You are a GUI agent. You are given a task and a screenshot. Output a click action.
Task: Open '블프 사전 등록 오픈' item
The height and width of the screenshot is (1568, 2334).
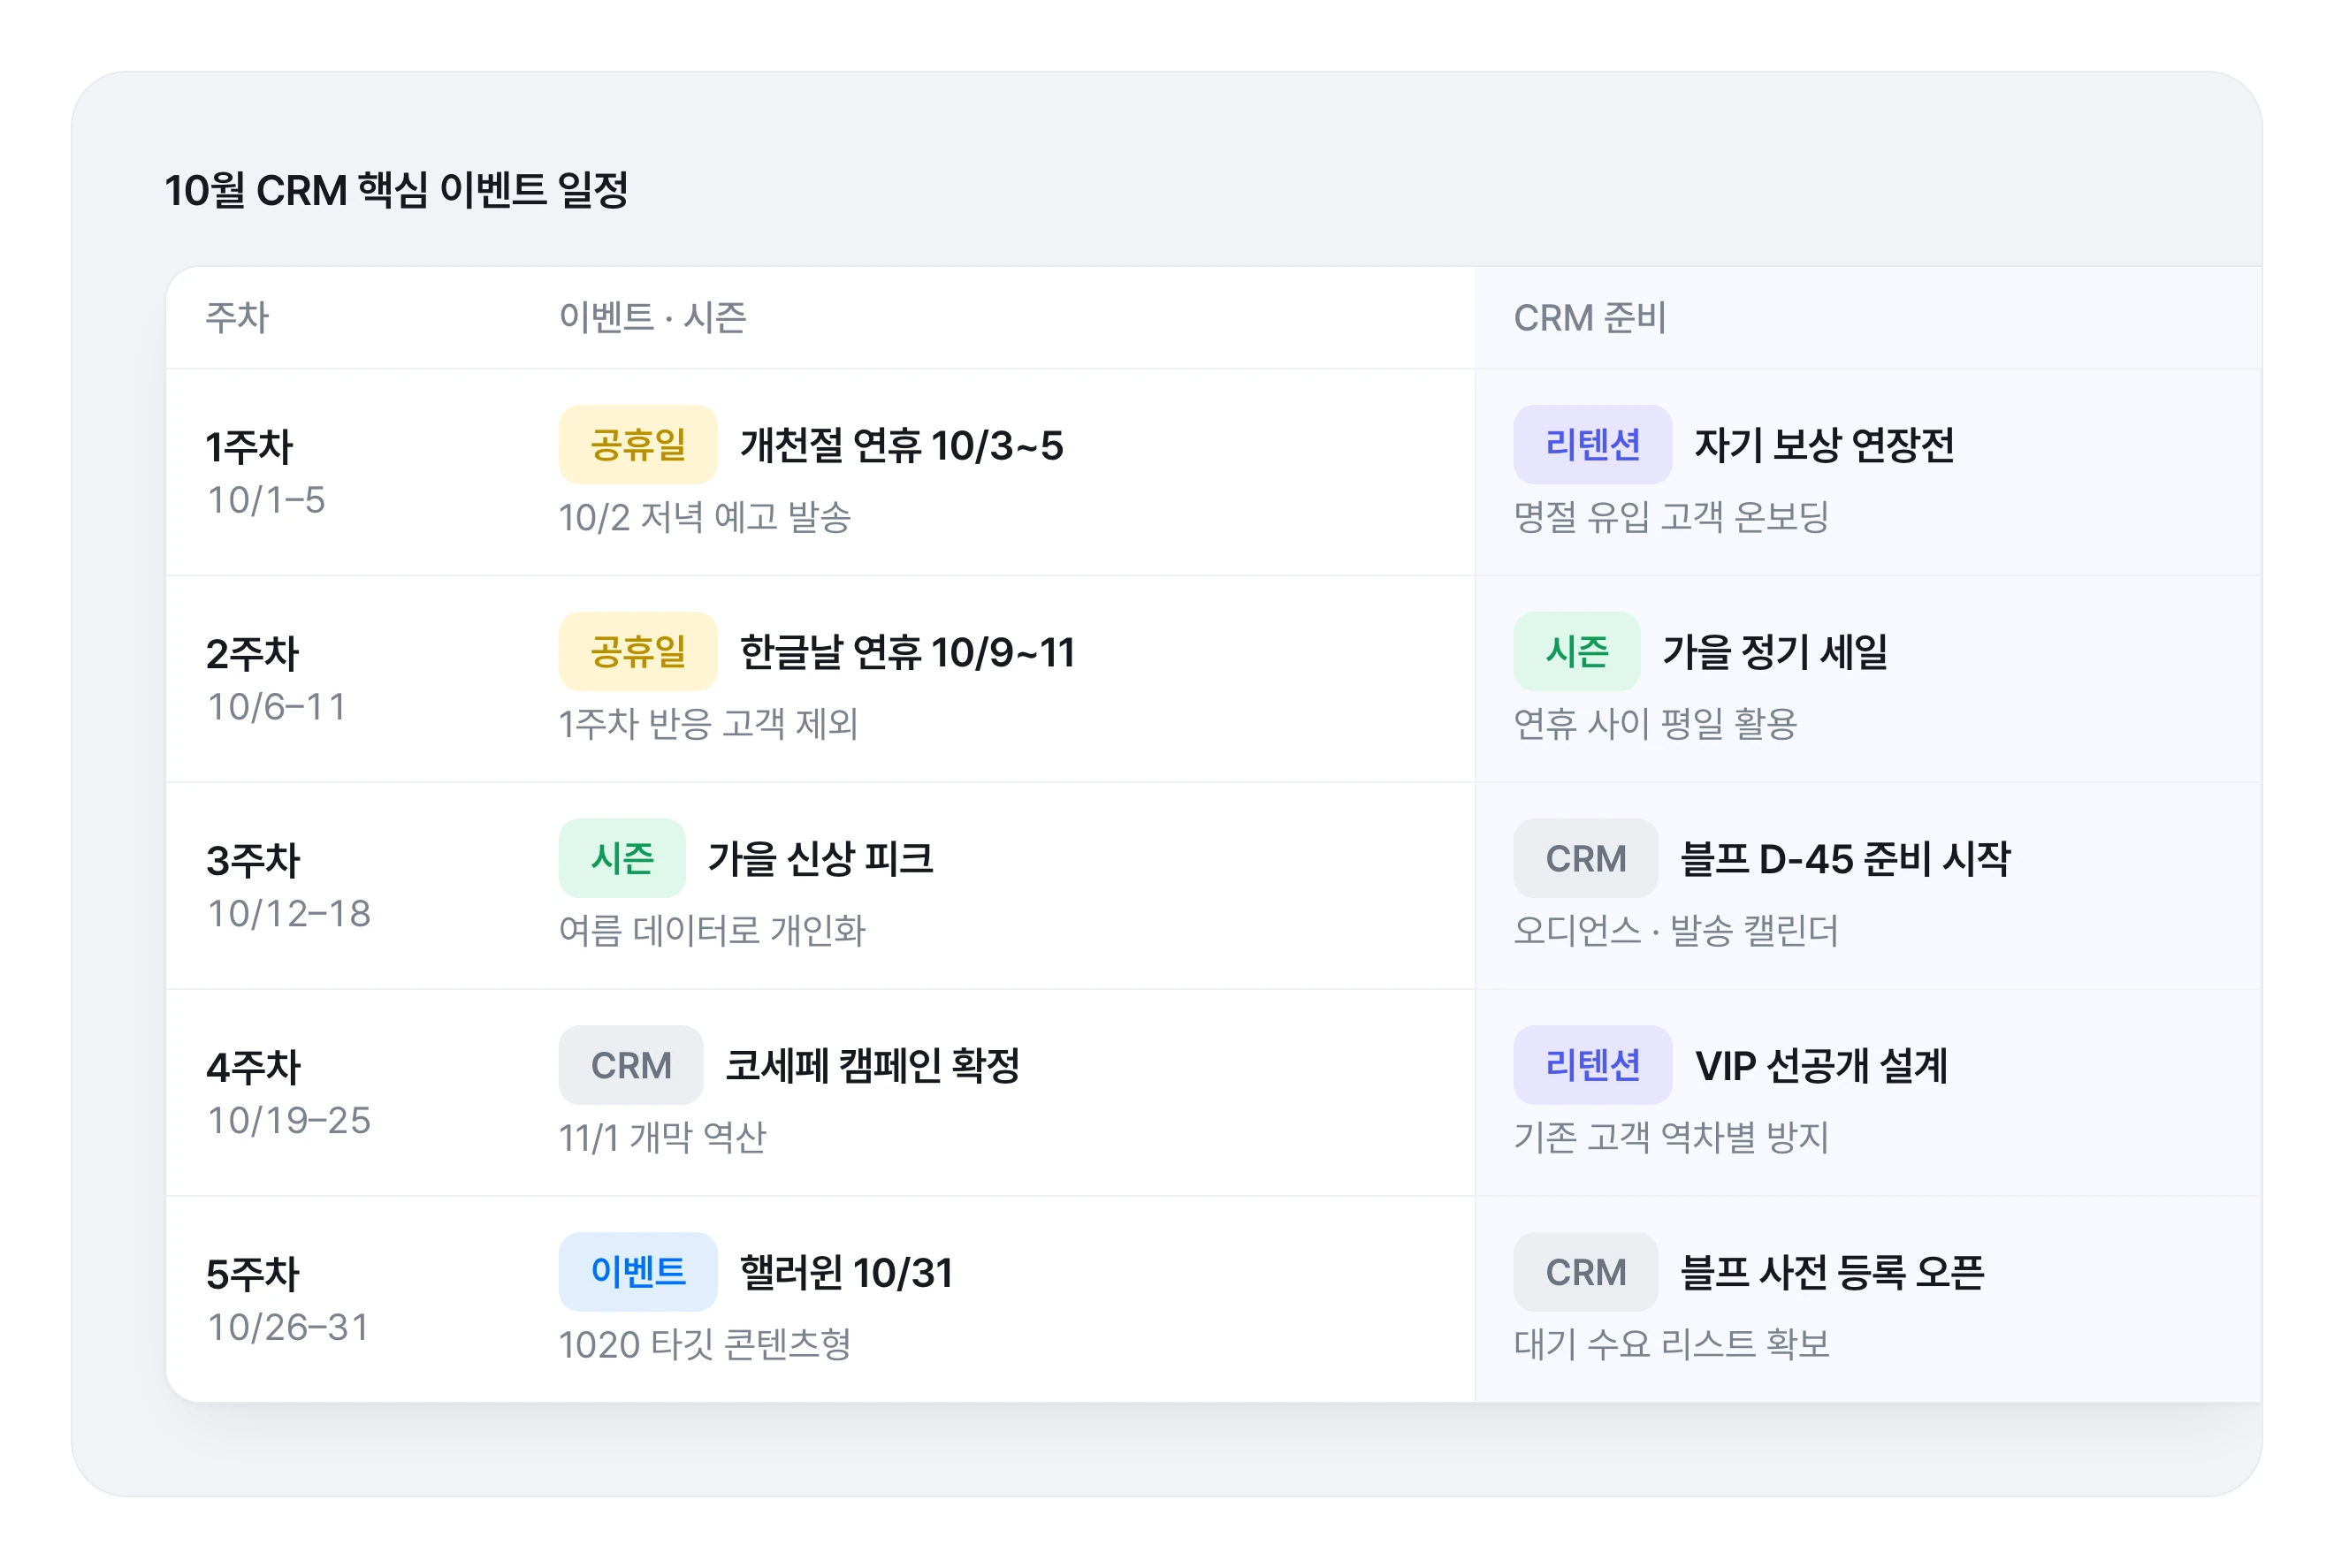click(1832, 1273)
